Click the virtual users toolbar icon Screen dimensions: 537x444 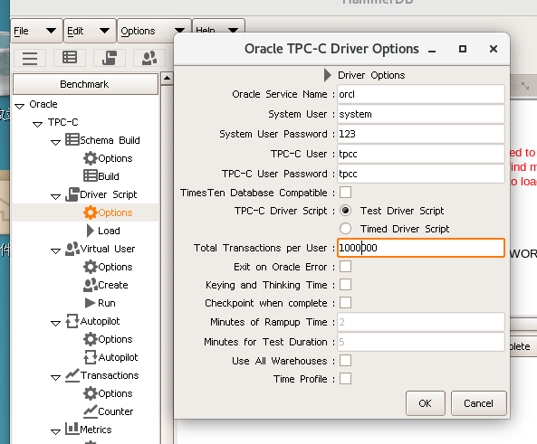pos(149,58)
